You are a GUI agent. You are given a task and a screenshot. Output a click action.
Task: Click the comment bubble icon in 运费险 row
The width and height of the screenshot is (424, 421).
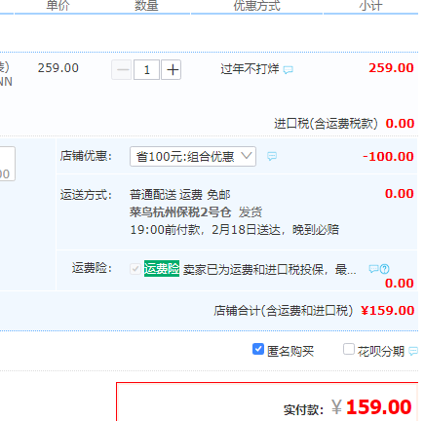point(373,269)
